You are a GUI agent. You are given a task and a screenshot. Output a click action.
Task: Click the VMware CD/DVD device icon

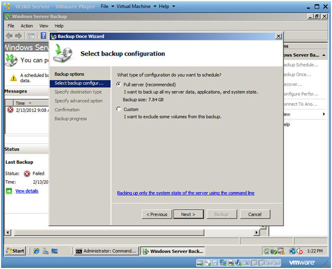208,263
